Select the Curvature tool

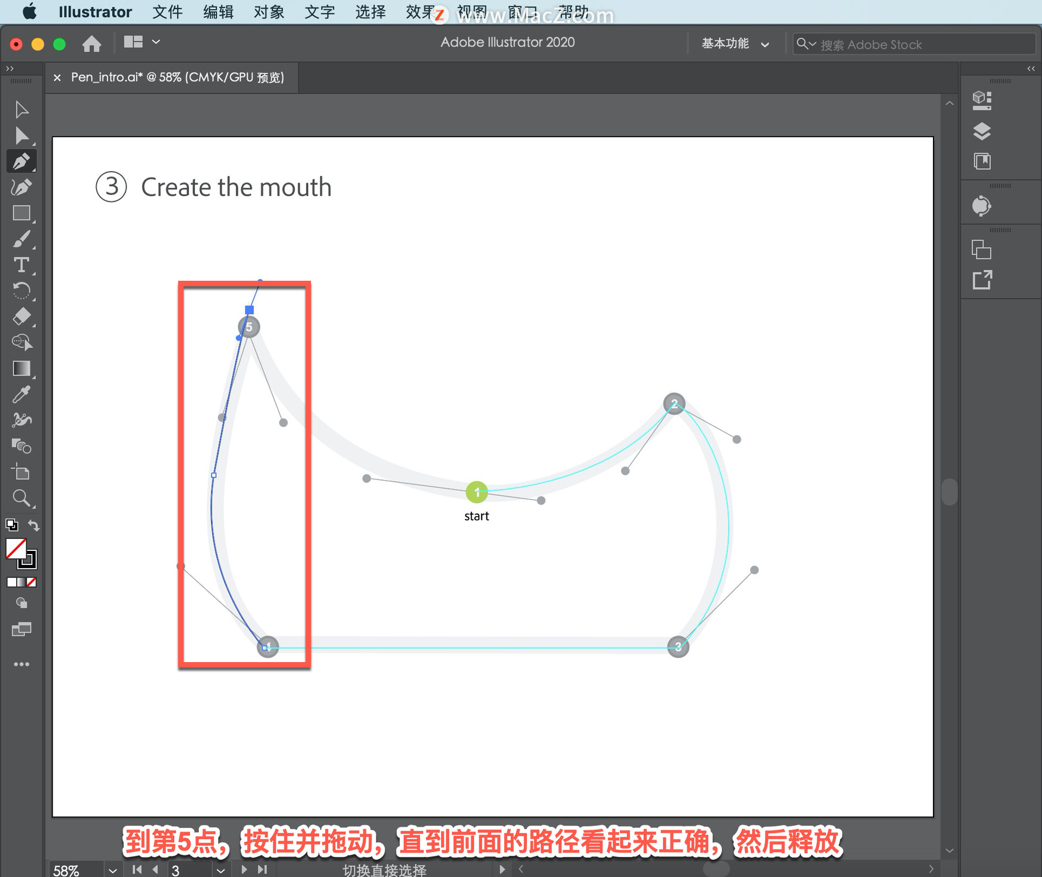21,187
